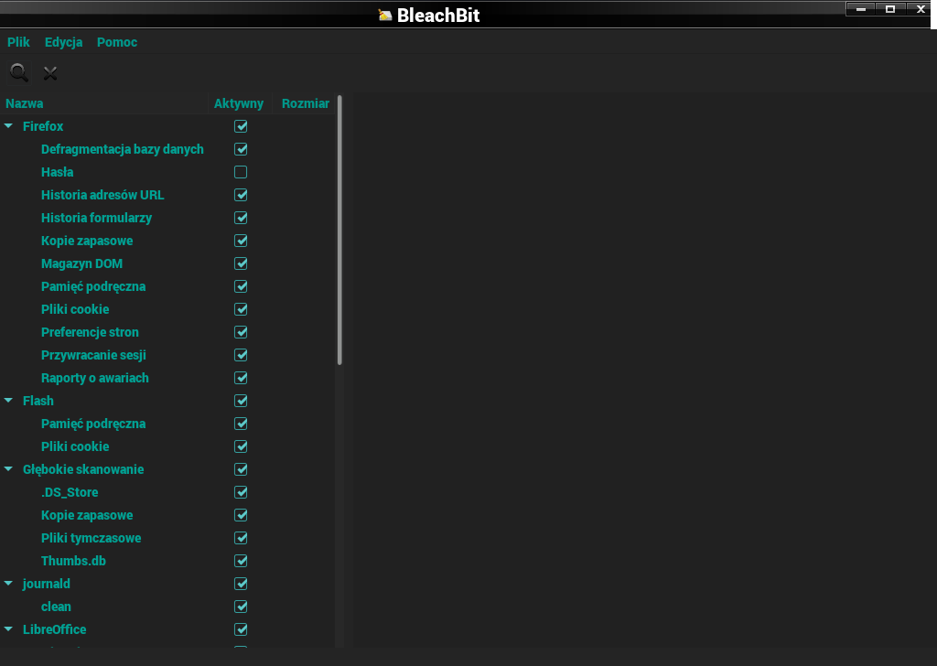Uncheck Przywracanie sesji checkbox
The image size is (937, 666).
[x=241, y=355]
